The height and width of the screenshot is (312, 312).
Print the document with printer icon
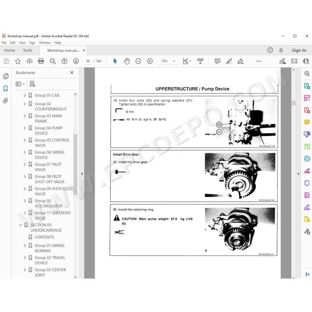[41, 61]
